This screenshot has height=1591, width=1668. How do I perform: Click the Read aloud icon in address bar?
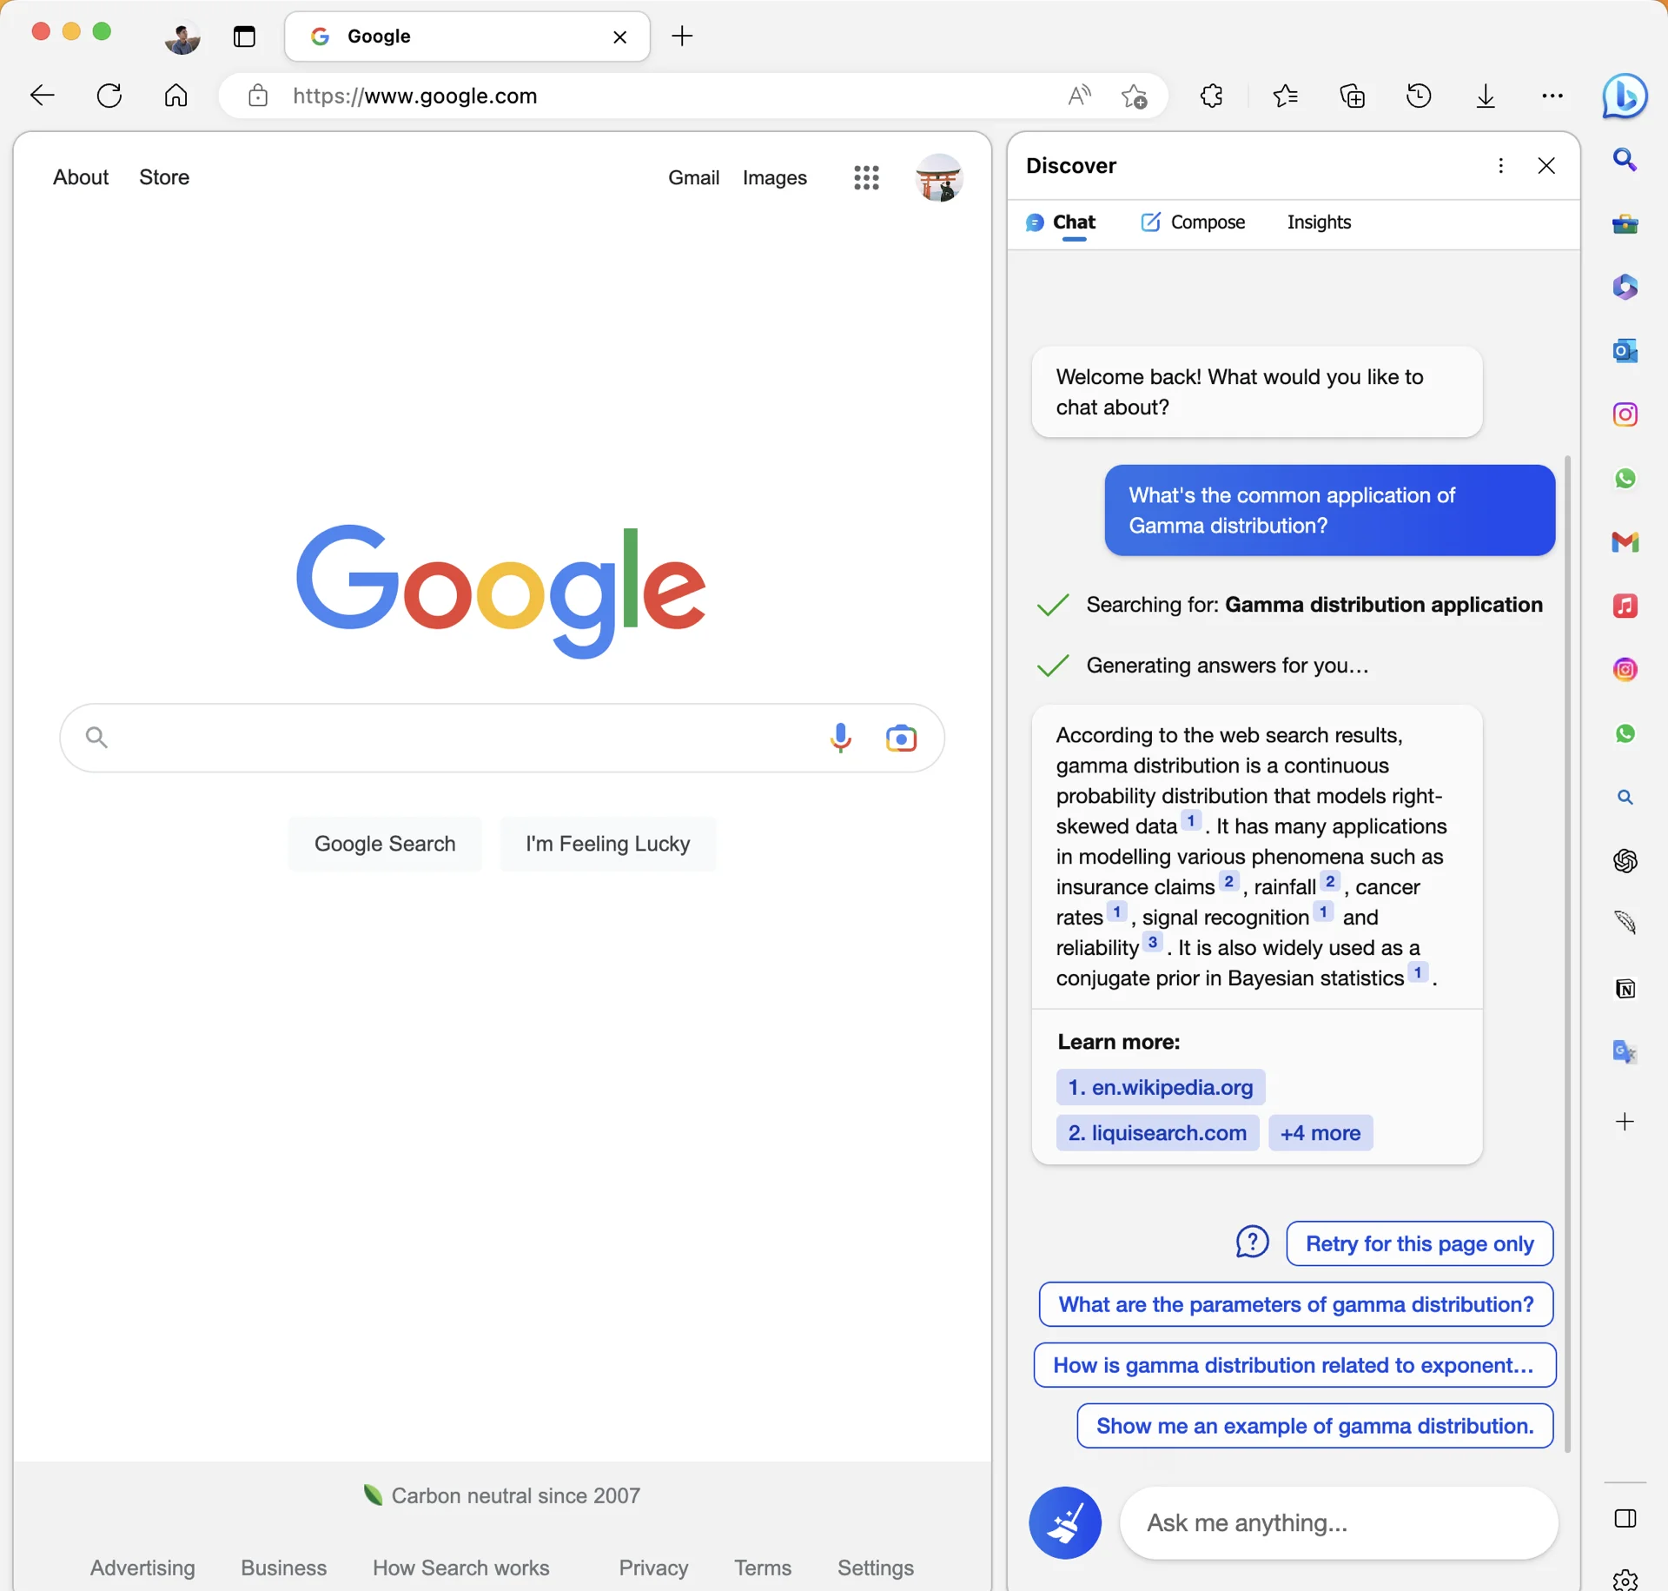coord(1078,96)
